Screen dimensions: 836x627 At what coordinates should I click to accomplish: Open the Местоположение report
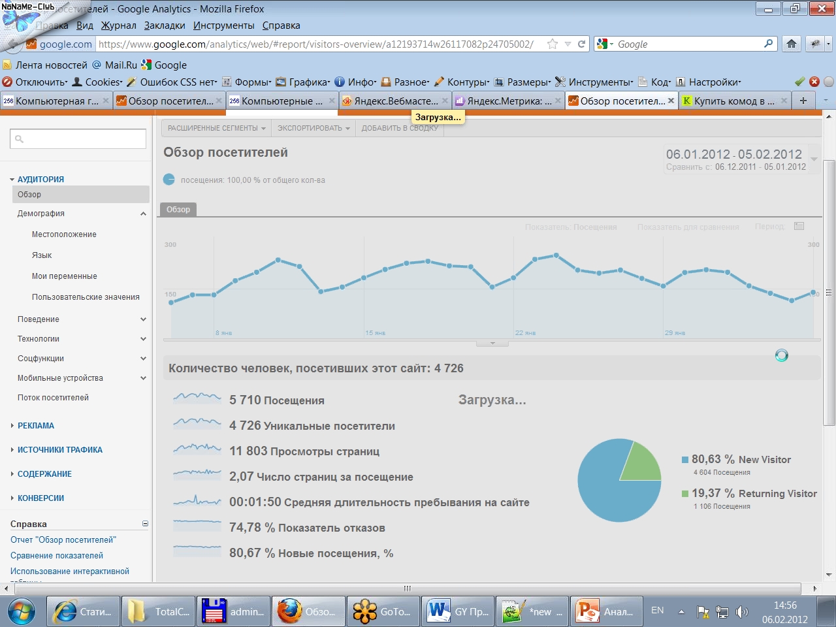click(x=64, y=234)
